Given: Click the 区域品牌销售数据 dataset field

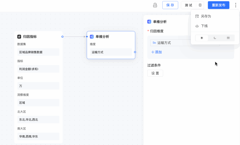Looking at the screenshot, I should pos(38,52).
